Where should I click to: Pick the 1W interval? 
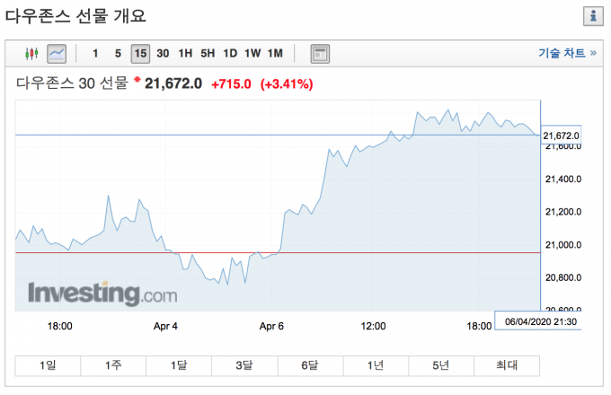(252, 54)
